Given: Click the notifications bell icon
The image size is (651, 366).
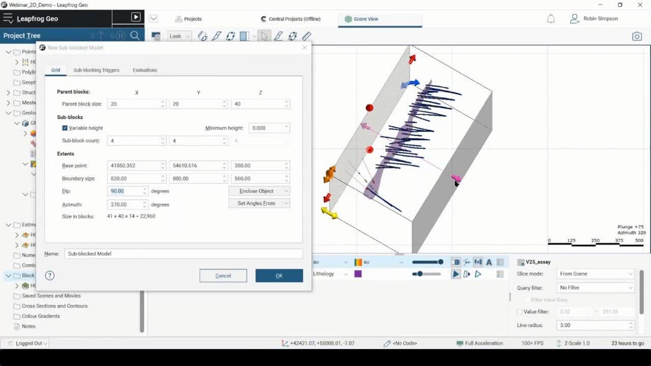Looking at the screenshot, I should point(551,19).
